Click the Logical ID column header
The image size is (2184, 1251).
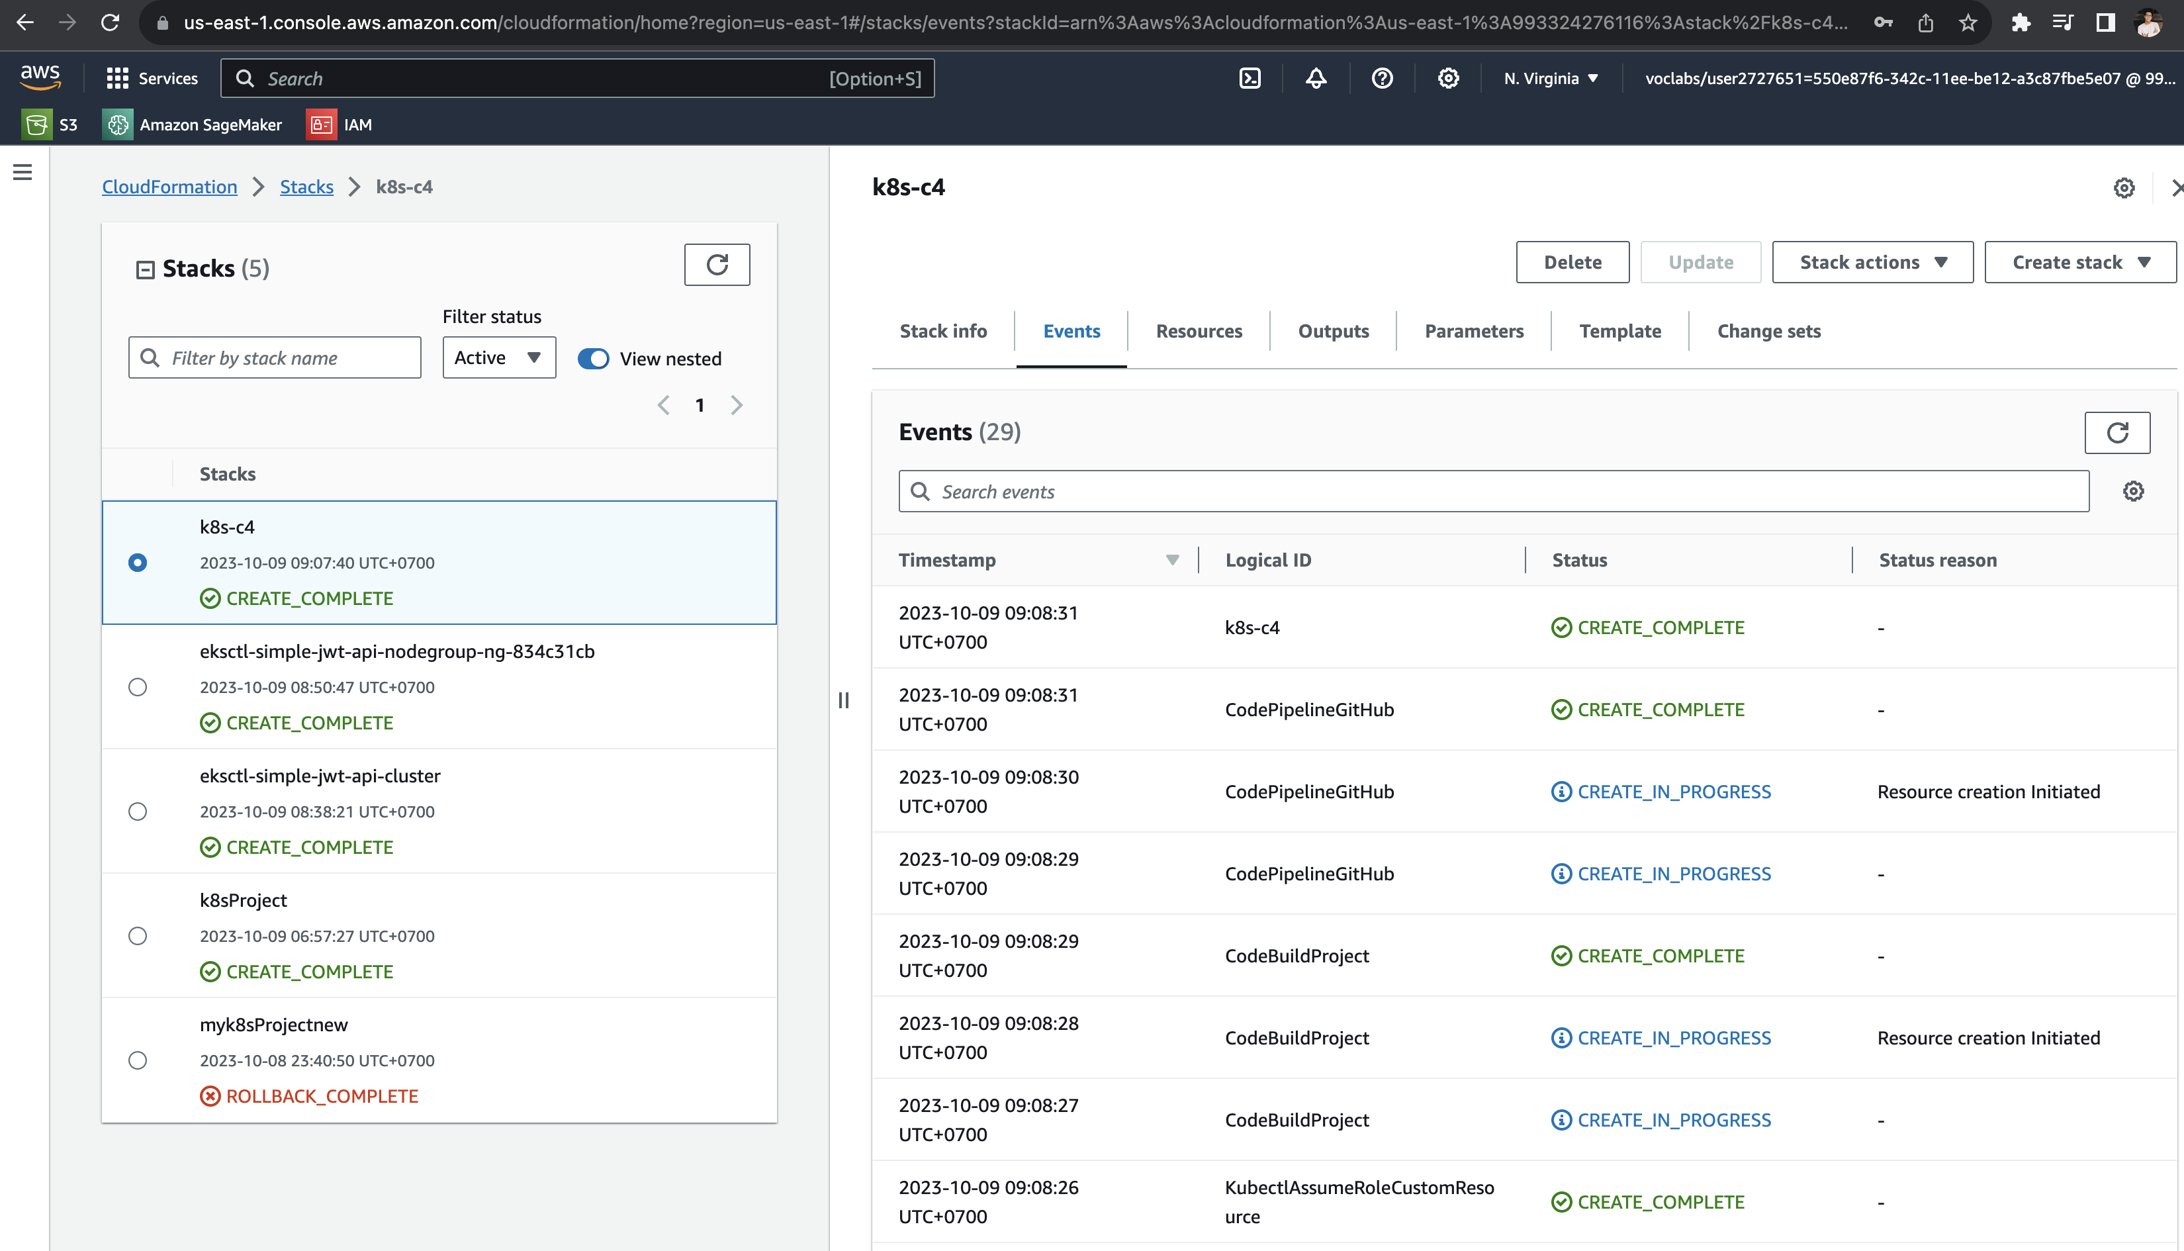(x=1267, y=560)
